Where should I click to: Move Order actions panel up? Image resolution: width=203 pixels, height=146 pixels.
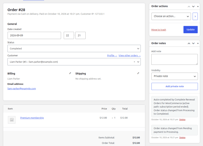189,6
